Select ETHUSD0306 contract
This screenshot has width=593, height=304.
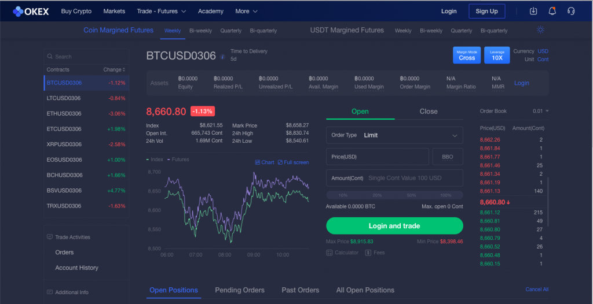86,114
